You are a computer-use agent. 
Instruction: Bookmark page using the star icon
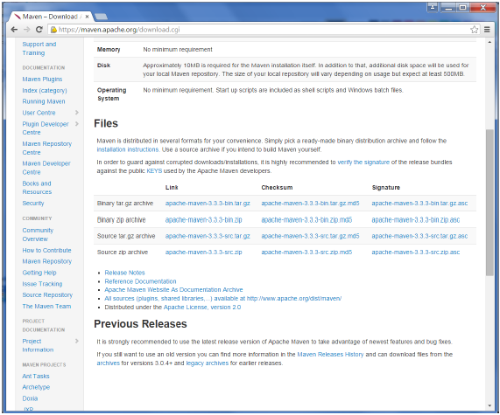point(474,30)
